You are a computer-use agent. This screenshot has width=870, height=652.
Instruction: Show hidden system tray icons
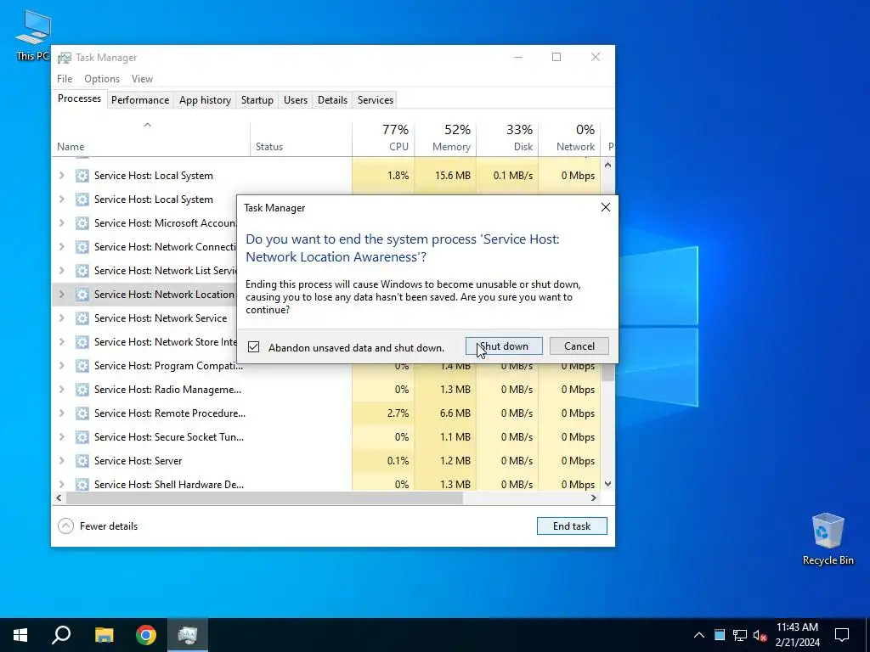pyautogui.click(x=699, y=635)
